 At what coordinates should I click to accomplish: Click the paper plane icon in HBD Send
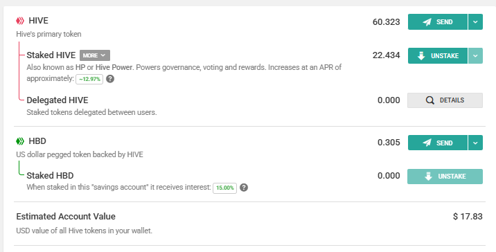tap(427, 143)
